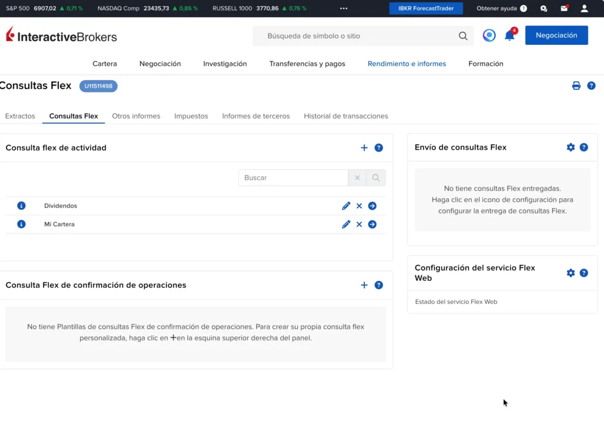The image size is (604, 433).
Task: Expand the ticker bar three-dots menu
Action: coord(344,8)
